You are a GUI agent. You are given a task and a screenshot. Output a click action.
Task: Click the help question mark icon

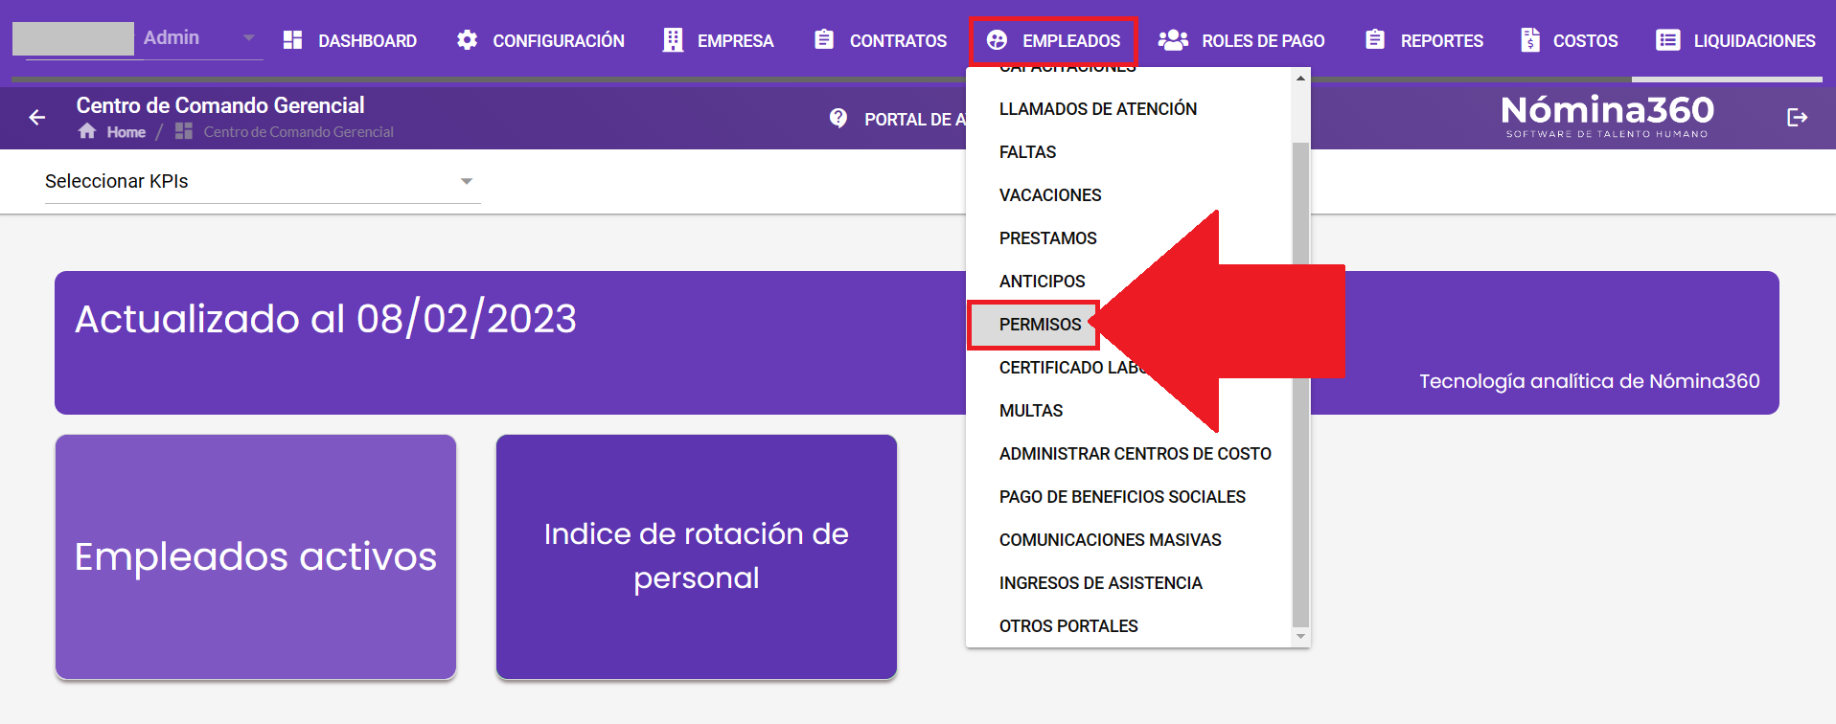838,118
